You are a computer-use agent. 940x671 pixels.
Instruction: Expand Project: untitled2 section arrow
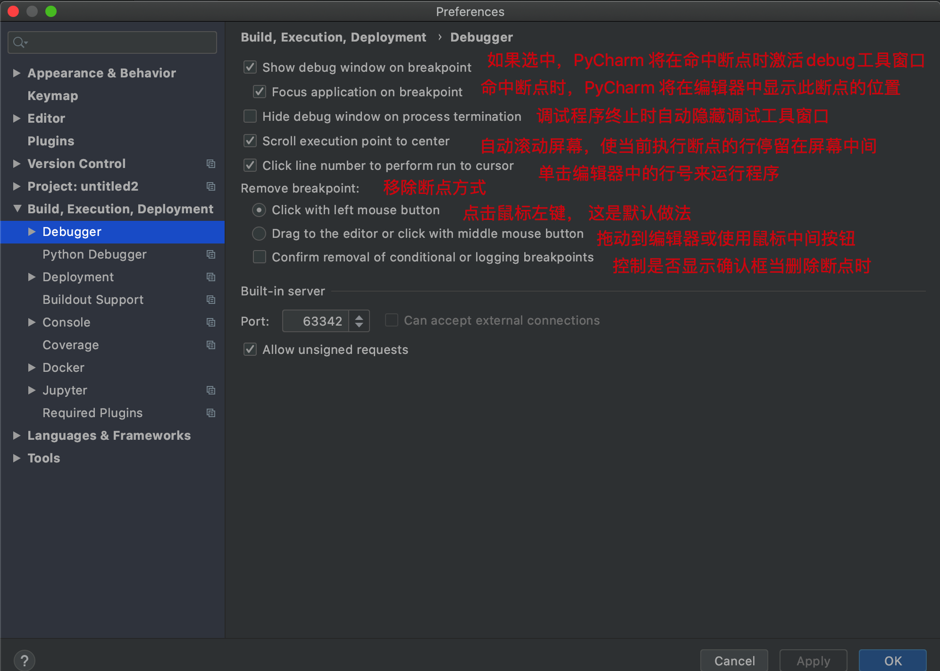[17, 186]
